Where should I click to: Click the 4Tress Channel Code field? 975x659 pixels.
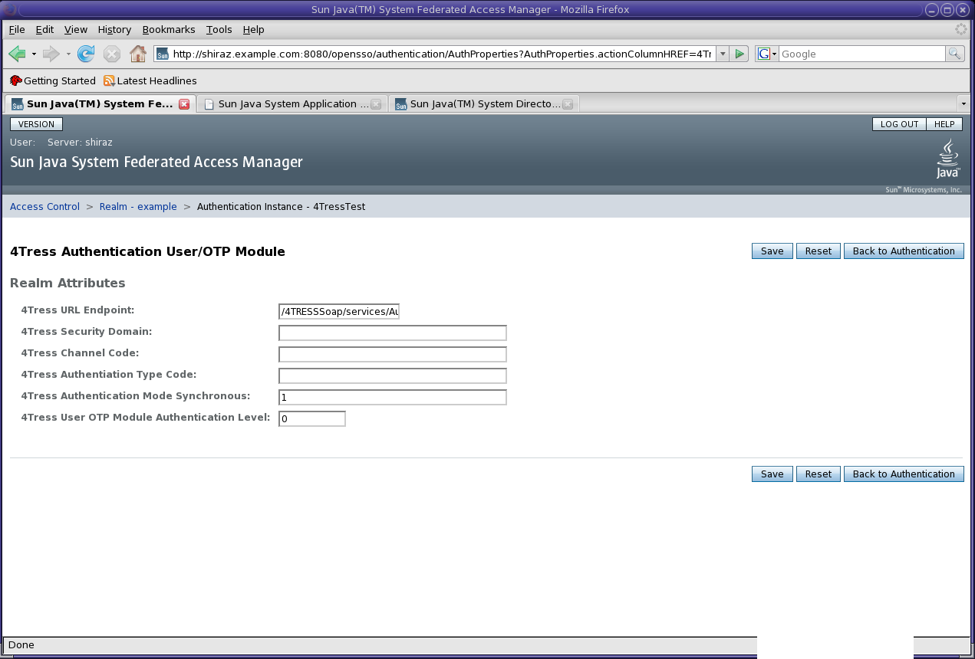coord(393,354)
